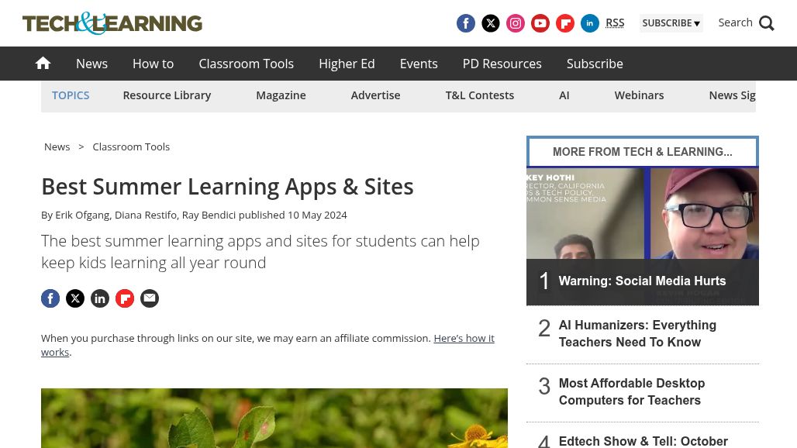This screenshot has width=797, height=448.
Task: Share article by email icon
Action: click(x=150, y=298)
